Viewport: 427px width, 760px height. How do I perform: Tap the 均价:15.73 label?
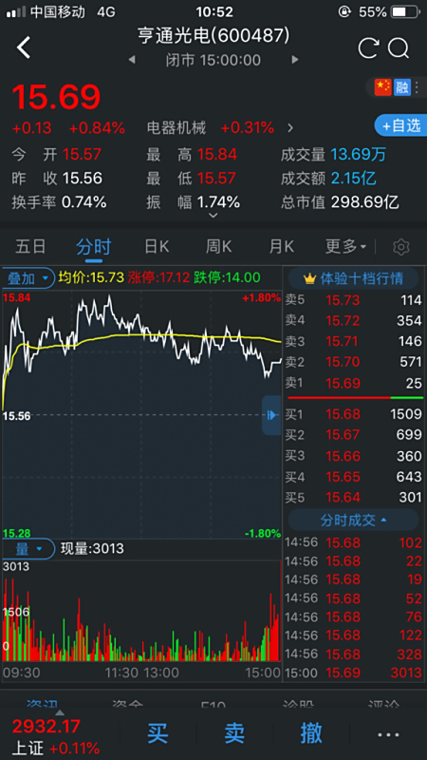91,277
